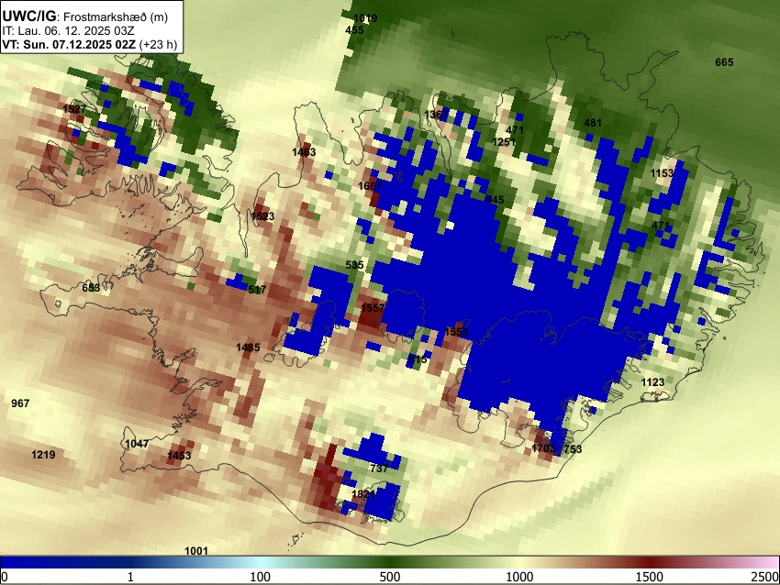Select the 1523 map label

point(262,216)
